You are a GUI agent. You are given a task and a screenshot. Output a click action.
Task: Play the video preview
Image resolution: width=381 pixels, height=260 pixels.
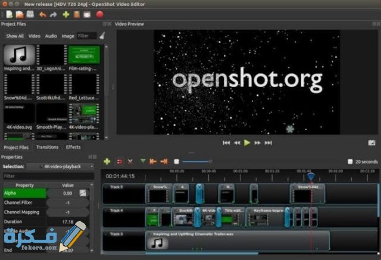pyautogui.click(x=247, y=143)
